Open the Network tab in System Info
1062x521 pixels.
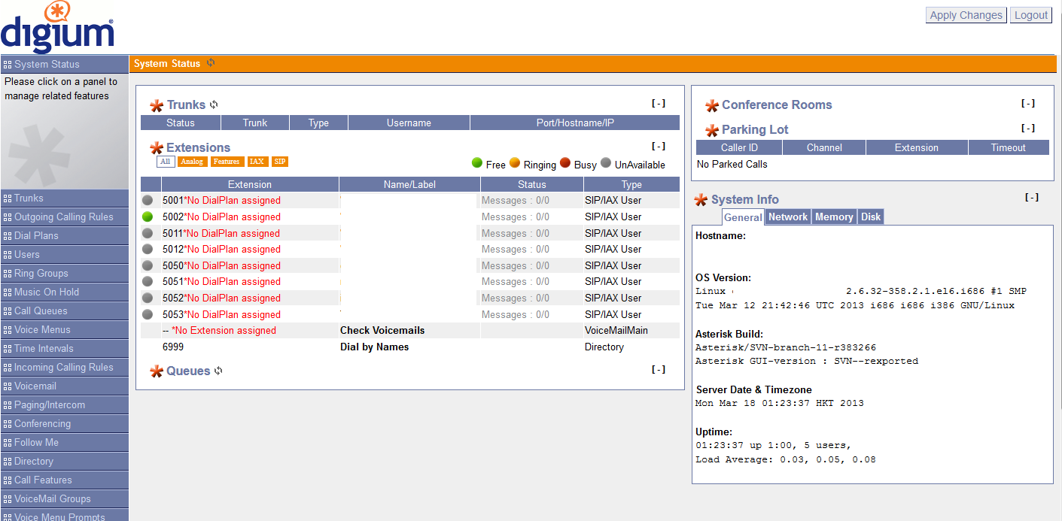(788, 217)
